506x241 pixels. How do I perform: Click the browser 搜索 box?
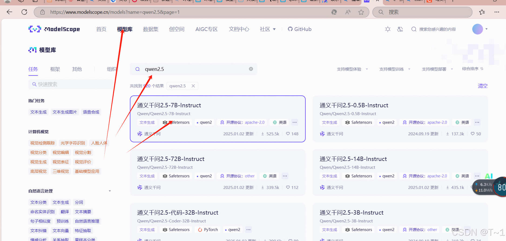click(422, 12)
